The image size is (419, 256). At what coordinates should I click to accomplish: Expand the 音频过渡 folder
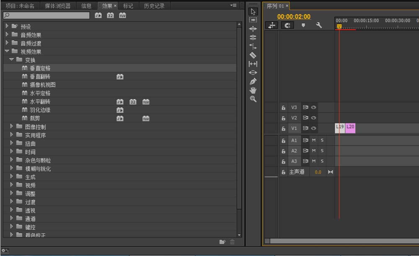click(7, 43)
